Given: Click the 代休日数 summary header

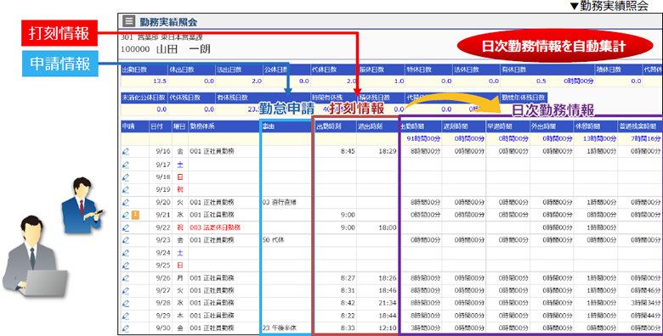Looking at the screenshot, I should 334,70.
